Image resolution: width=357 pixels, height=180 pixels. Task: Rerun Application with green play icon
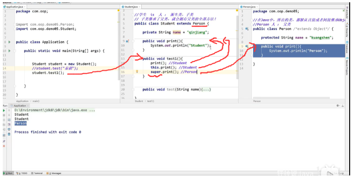(x=4, y=110)
